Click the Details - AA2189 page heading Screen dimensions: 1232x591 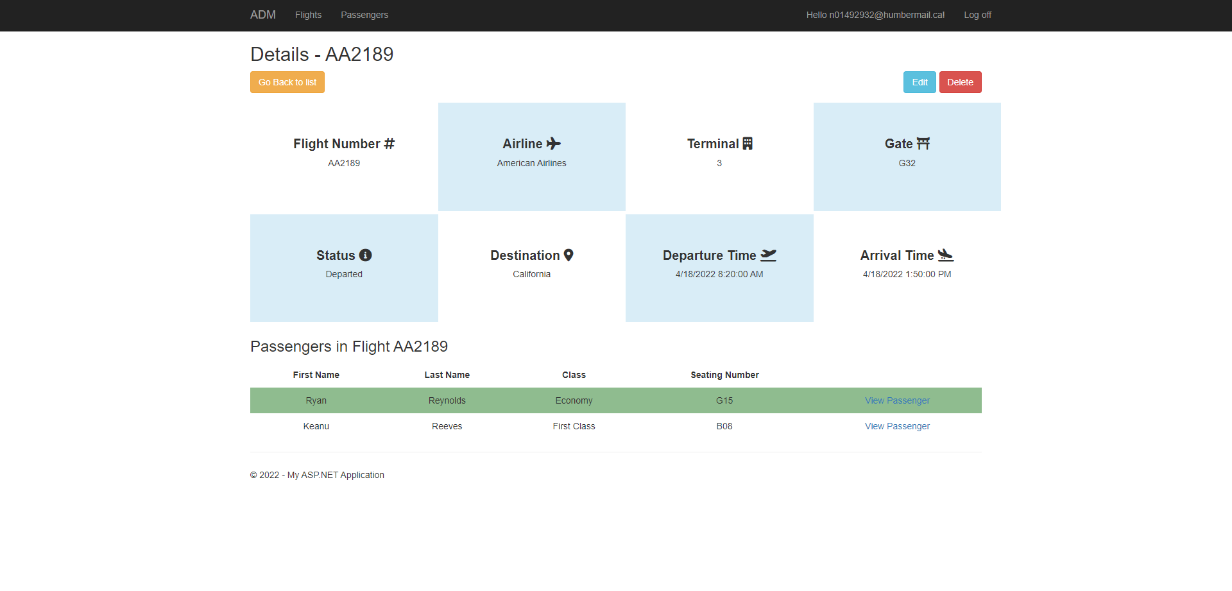(322, 55)
